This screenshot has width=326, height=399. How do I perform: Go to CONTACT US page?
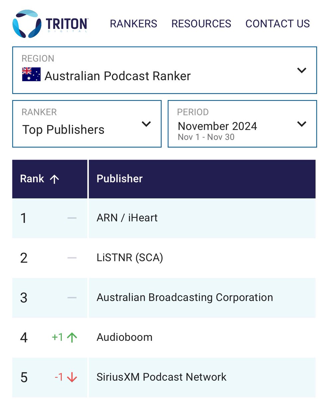coord(278,24)
